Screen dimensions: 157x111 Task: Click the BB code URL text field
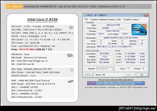[116, 87]
